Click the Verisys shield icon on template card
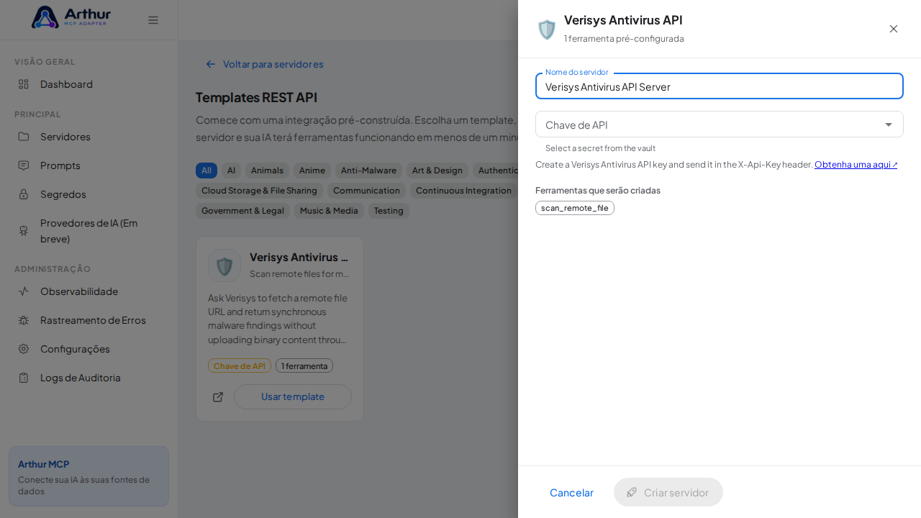Image resolution: width=921 pixels, height=518 pixels. coord(224,265)
